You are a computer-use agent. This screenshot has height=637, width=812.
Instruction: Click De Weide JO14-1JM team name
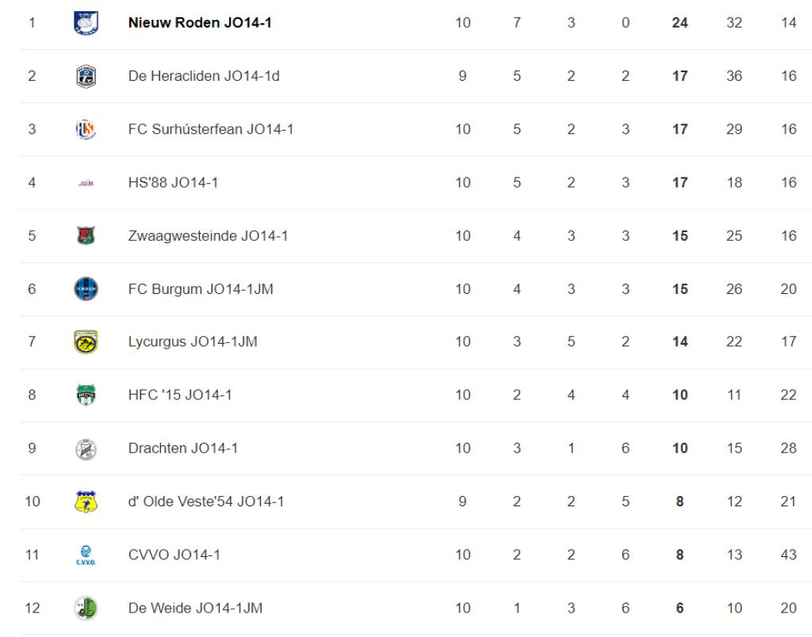pyautogui.click(x=195, y=608)
